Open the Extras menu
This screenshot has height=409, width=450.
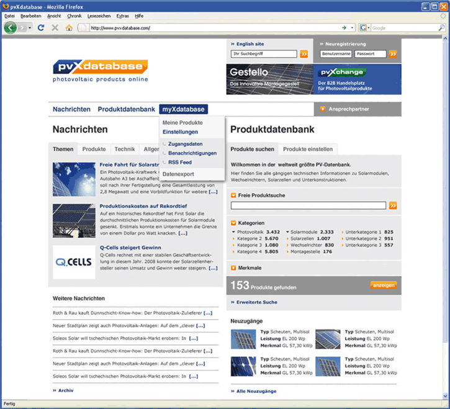[122, 16]
